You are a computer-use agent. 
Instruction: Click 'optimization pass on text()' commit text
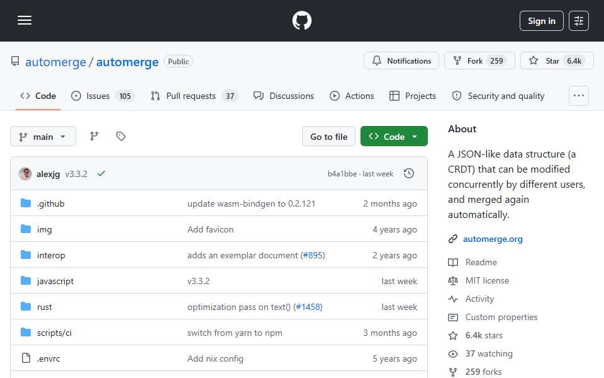click(x=239, y=307)
